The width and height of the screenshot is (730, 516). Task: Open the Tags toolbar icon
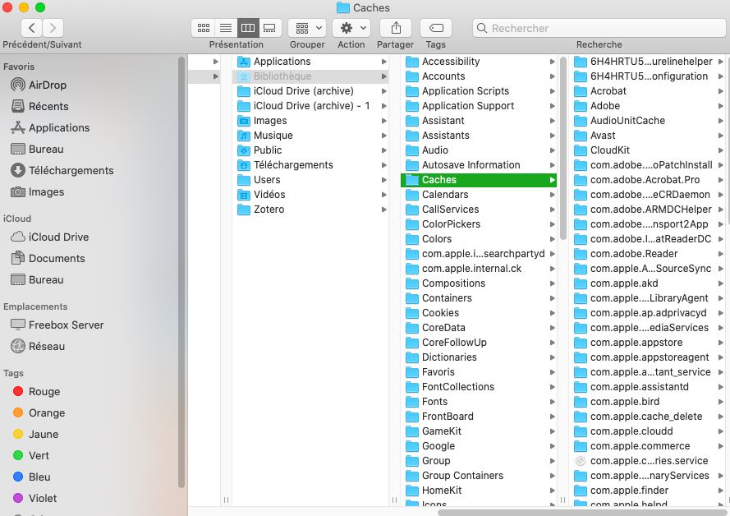click(435, 27)
